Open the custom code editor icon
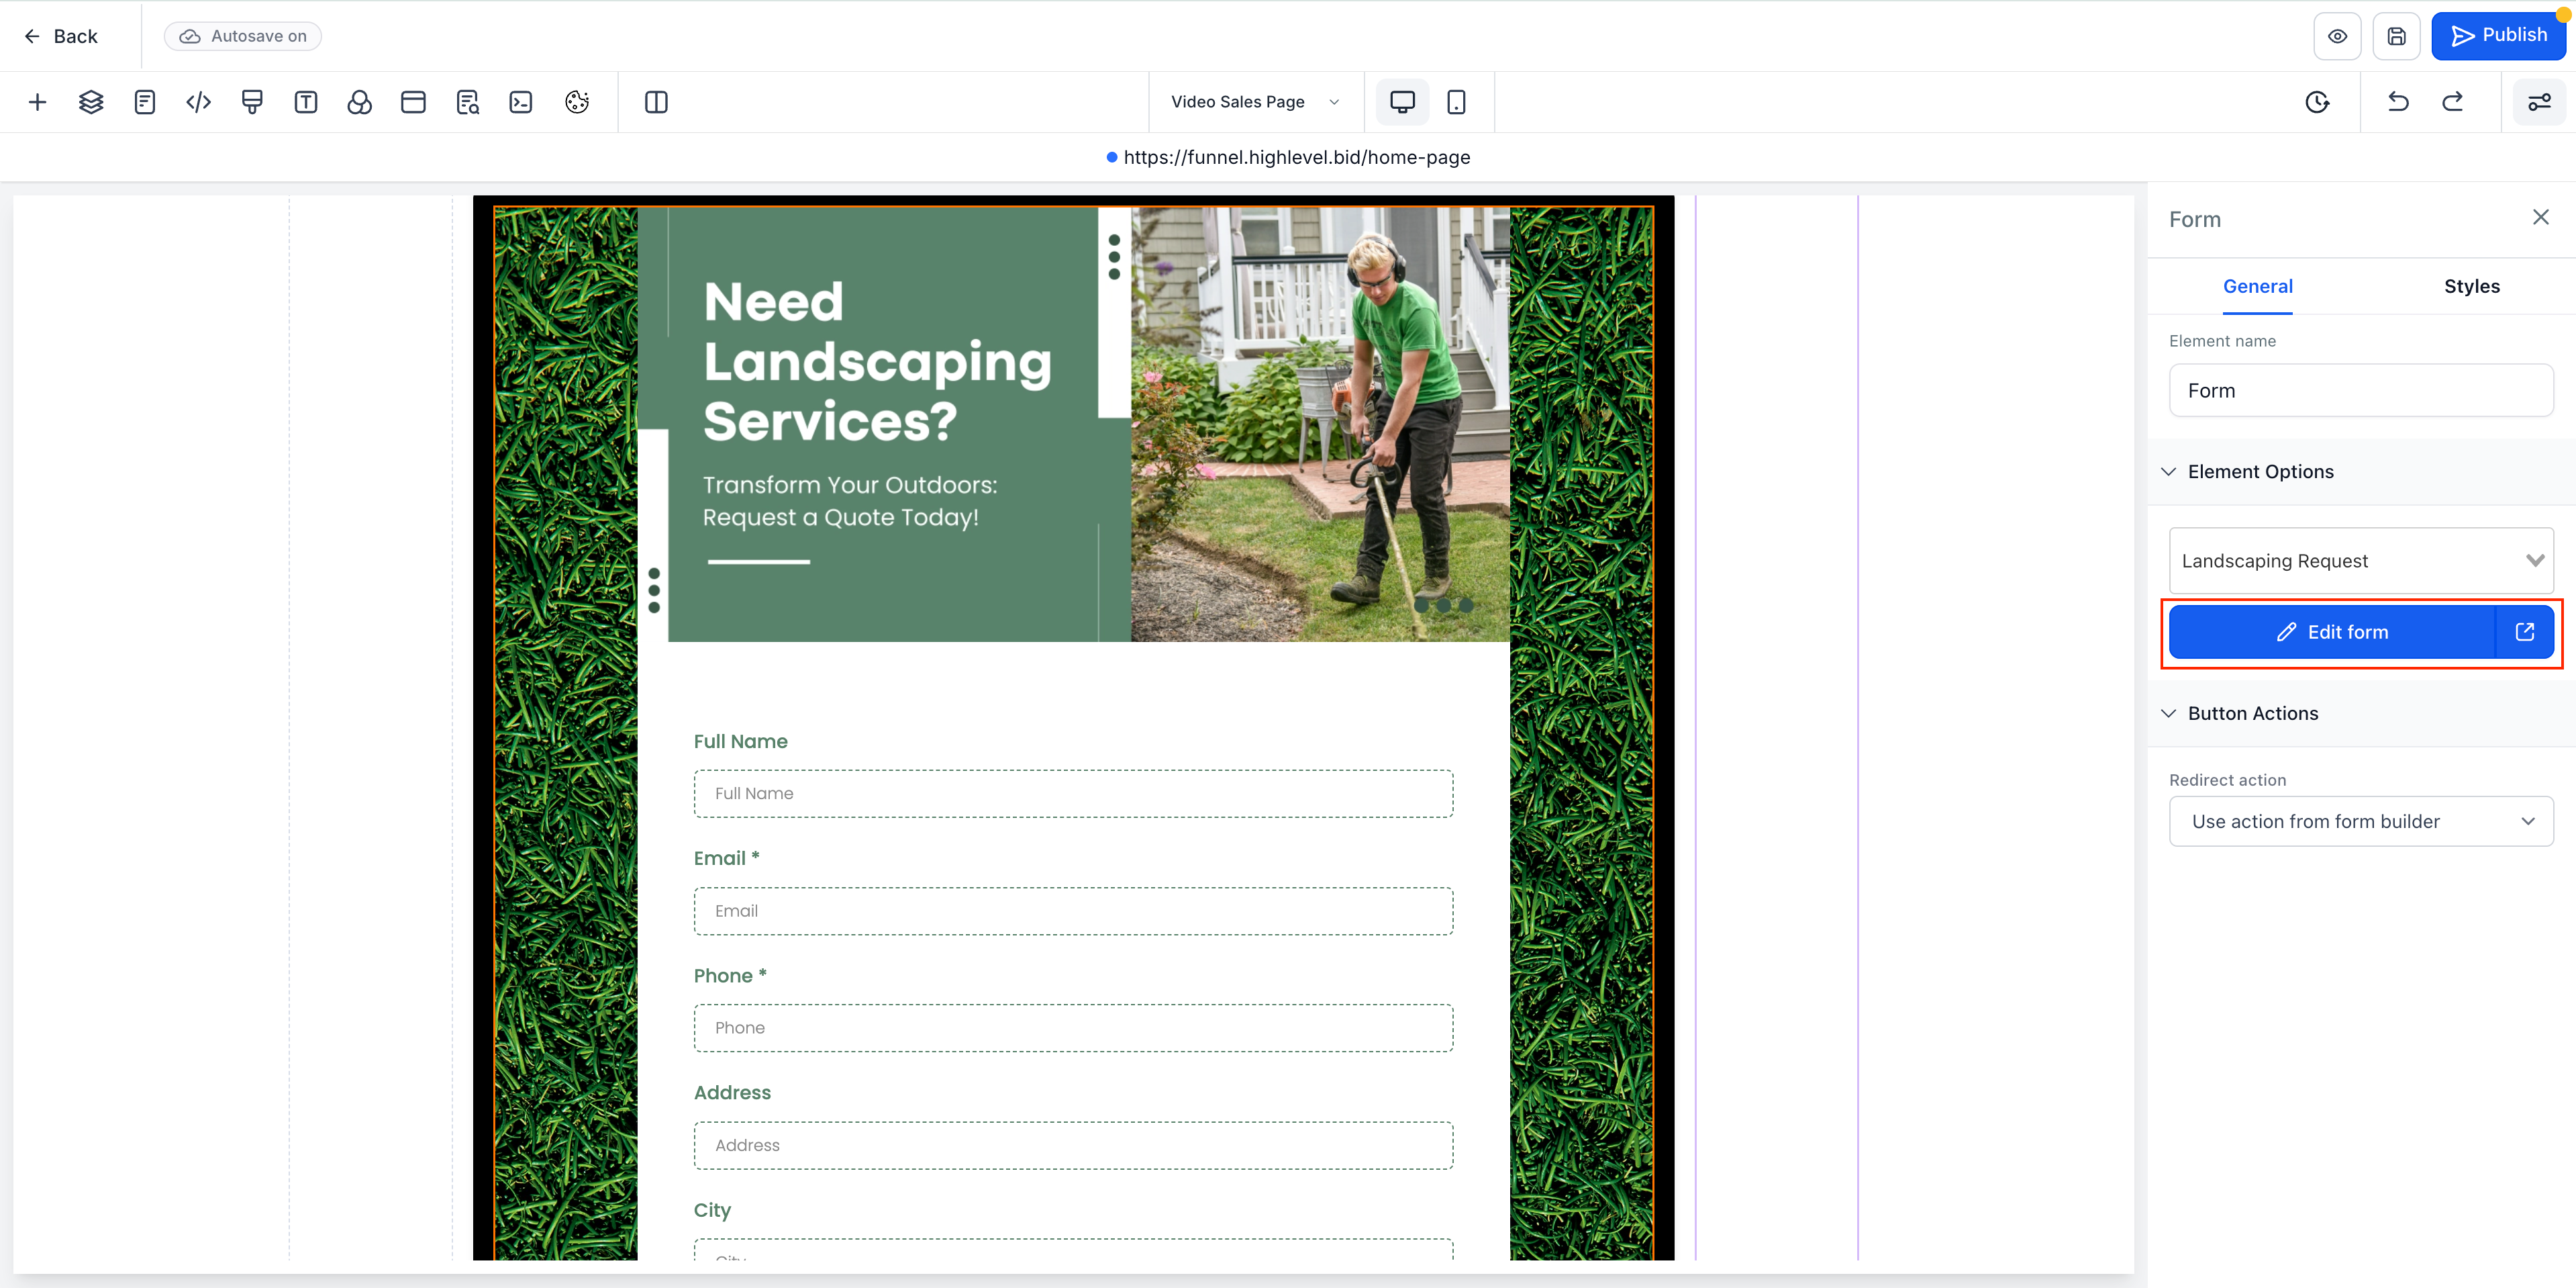The image size is (2576, 1288). 198,101
